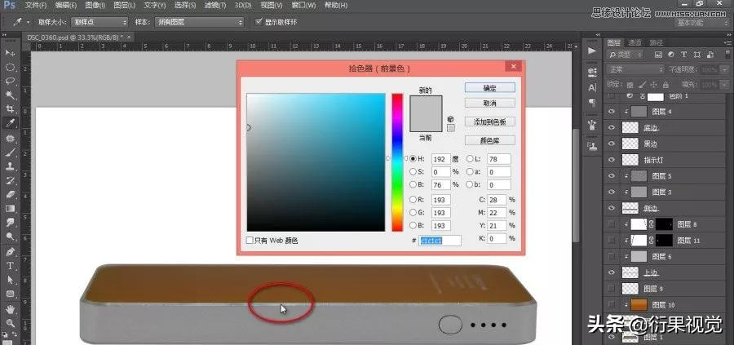Viewport: 734px width, 345px height.
Task: Open the layer blend mode dropdown
Action: point(635,69)
